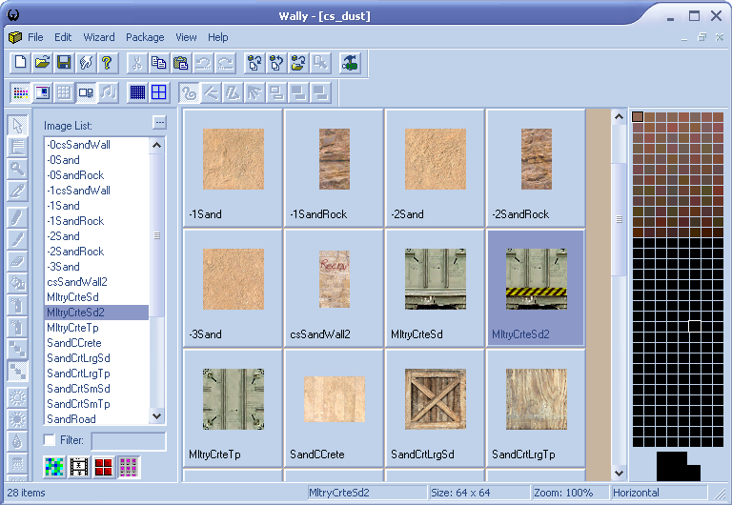This screenshot has width=732, height=505.
Task: Select csSandWall2 in the image list
Action: (76, 282)
